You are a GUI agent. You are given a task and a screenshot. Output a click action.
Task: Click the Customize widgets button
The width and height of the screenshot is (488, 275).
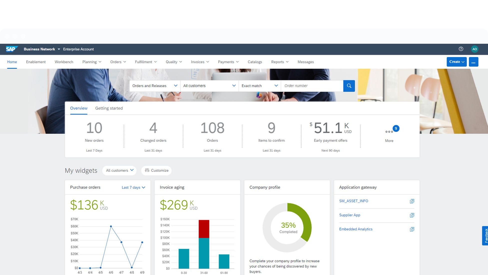[x=157, y=170]
